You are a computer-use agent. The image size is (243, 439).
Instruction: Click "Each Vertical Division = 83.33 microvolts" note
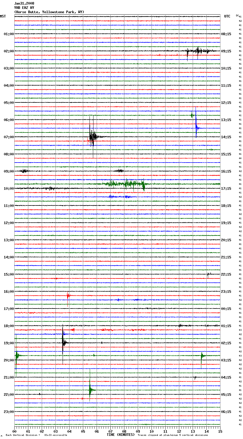click(x=36, y=435)
